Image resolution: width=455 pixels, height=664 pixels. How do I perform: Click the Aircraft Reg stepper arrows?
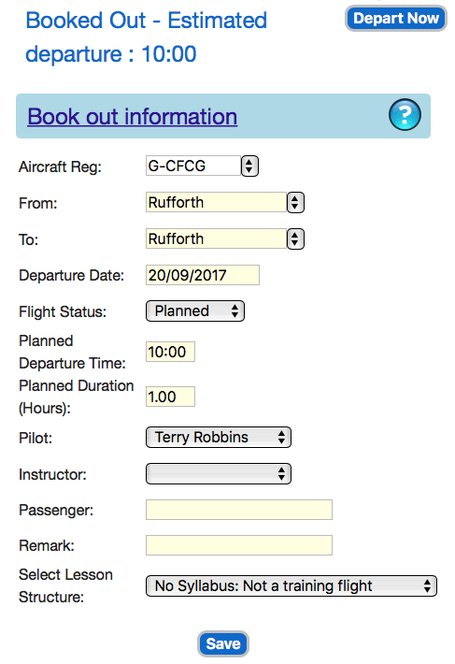(249, 166)
